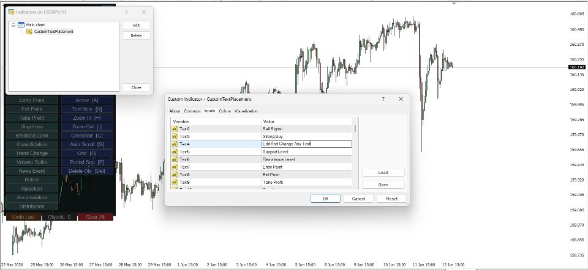This screenshot has height=270, width=588.
Task: Click the Save button
Action: [383, 184]
